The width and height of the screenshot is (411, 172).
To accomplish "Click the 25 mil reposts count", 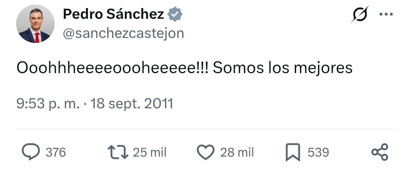I will pyautogui.click(x=150, y=153).
